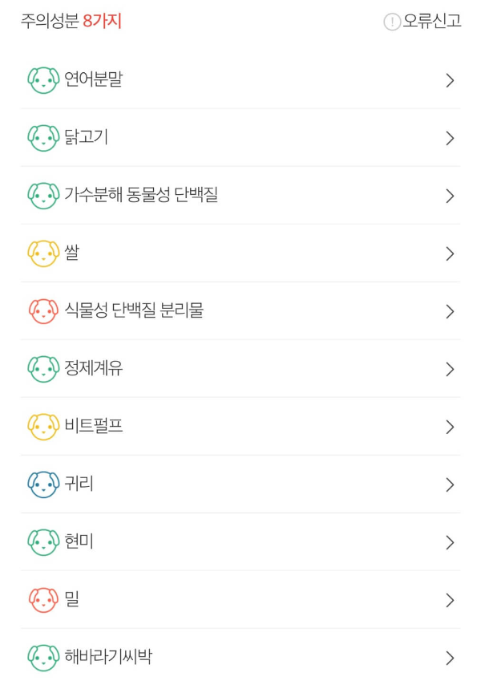Select the 가수분해 동물성 단백질 row
Screen dimensions: 481x685
(240, 196)
